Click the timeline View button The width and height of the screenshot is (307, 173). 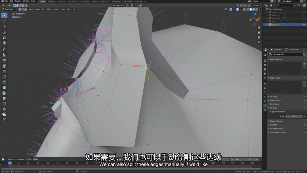pyautogui.click(x=29, y=159)
